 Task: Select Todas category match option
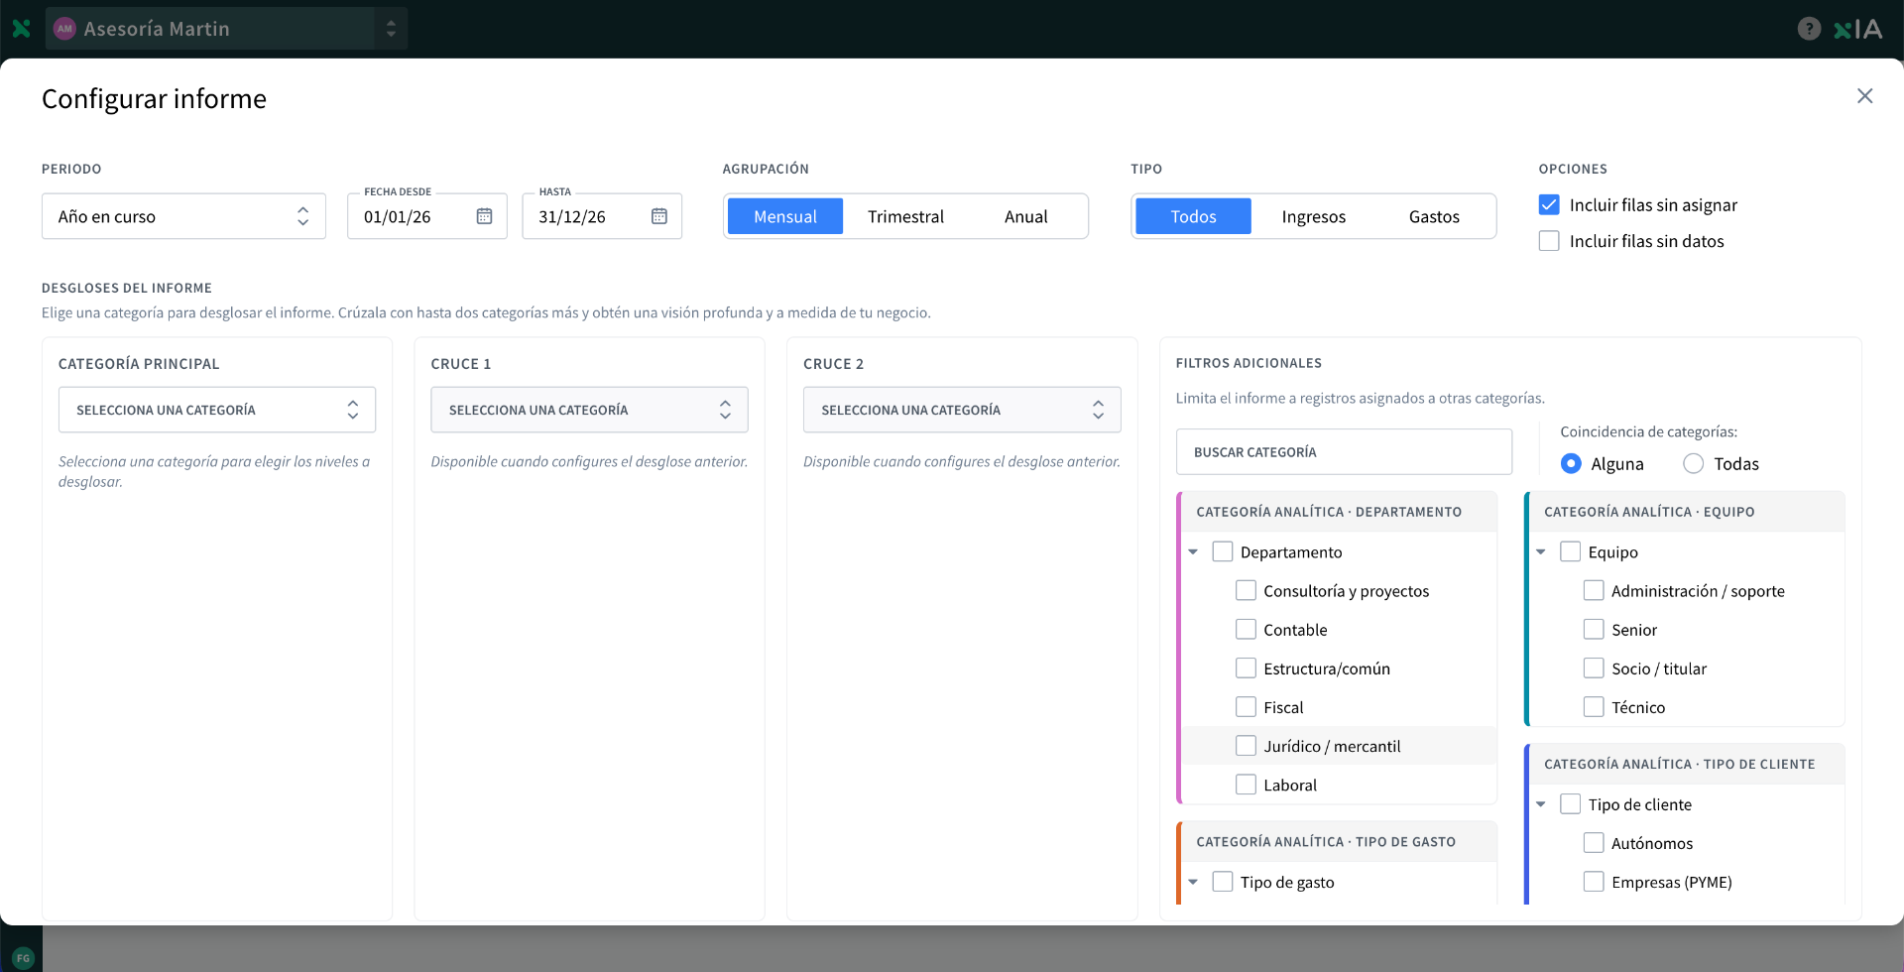[1694, 463]
